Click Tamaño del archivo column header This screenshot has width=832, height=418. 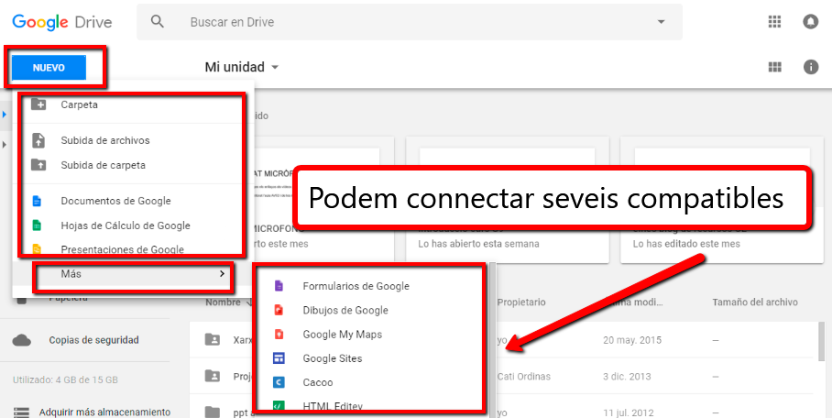coord(754,302)
